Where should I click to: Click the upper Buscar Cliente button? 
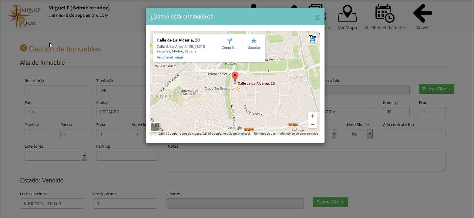[436, 89]
